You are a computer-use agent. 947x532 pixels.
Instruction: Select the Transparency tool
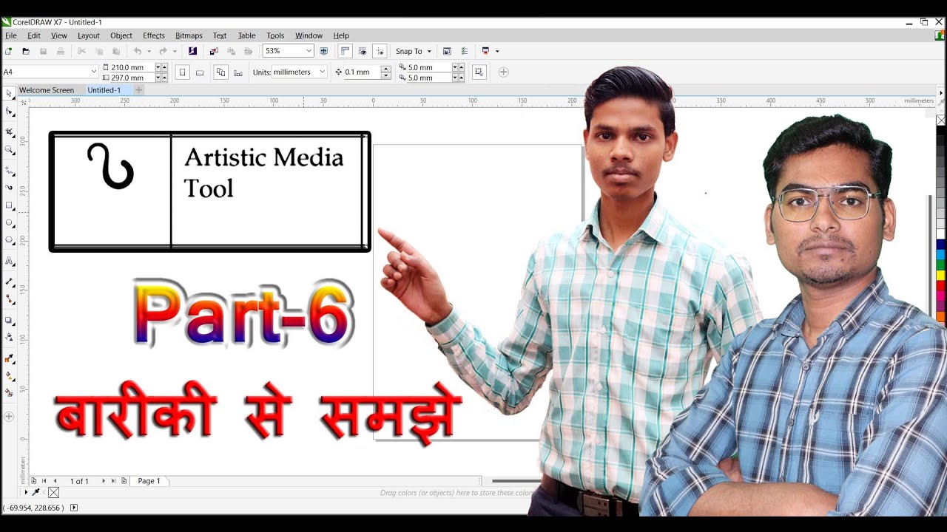coord(9,337)
